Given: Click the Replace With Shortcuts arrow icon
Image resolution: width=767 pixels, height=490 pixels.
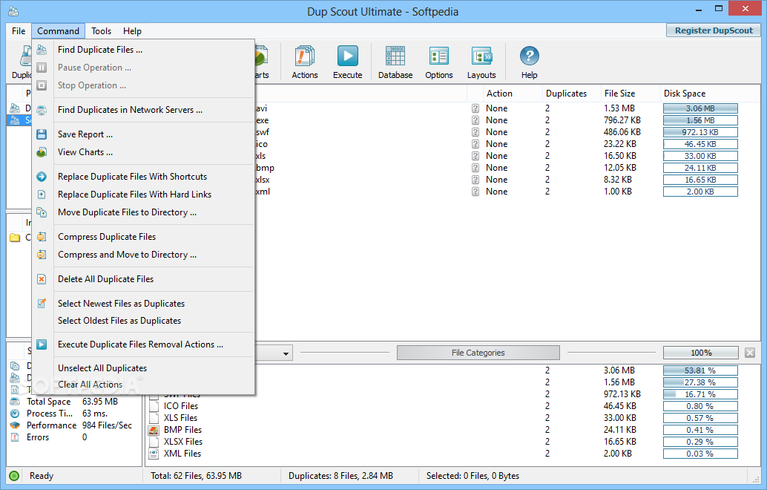Looking at the screenshot, I should coord(42,177).
